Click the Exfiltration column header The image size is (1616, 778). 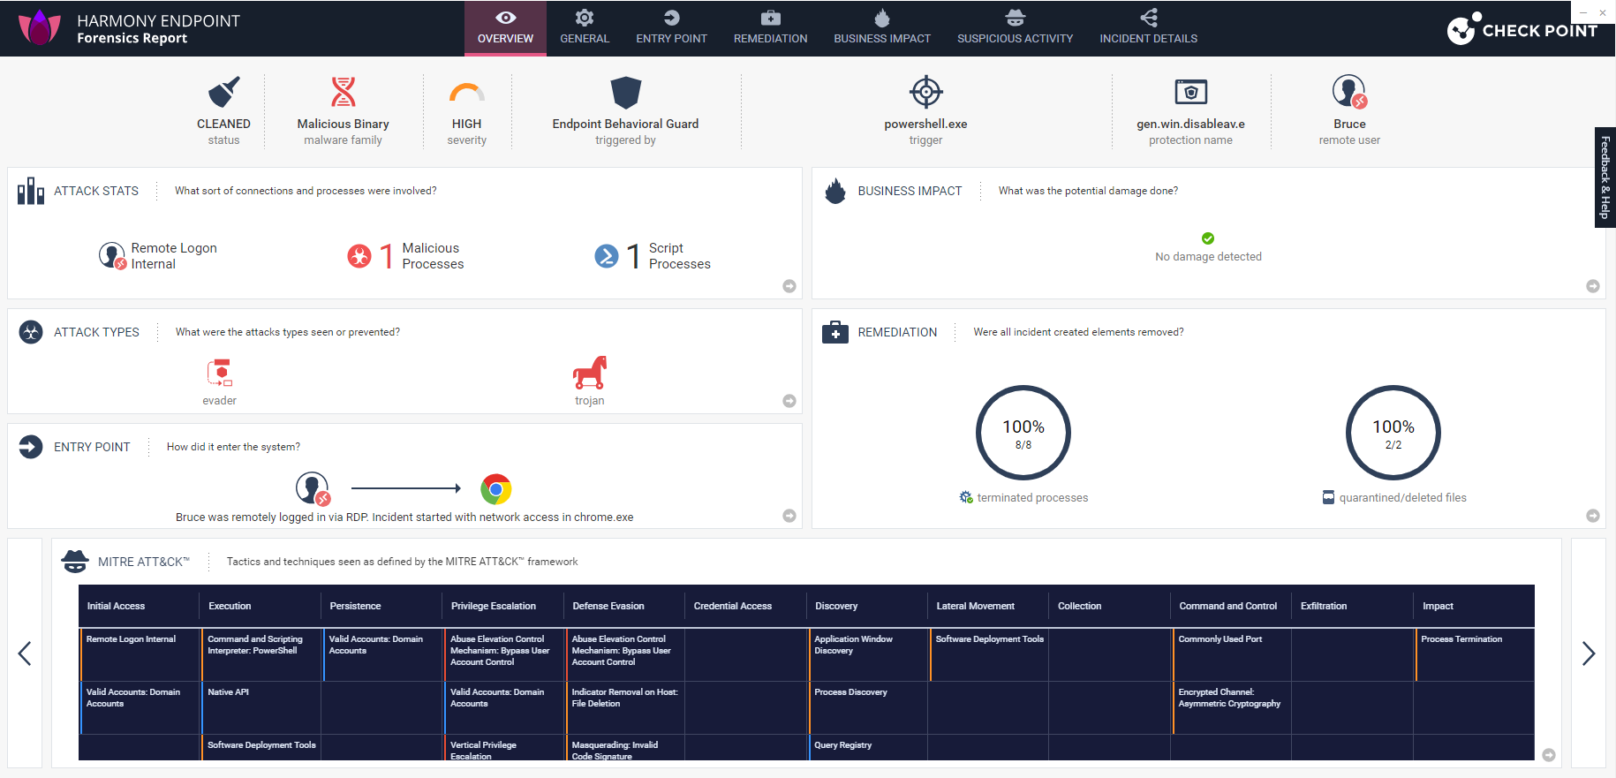[x=1323, y=606]
